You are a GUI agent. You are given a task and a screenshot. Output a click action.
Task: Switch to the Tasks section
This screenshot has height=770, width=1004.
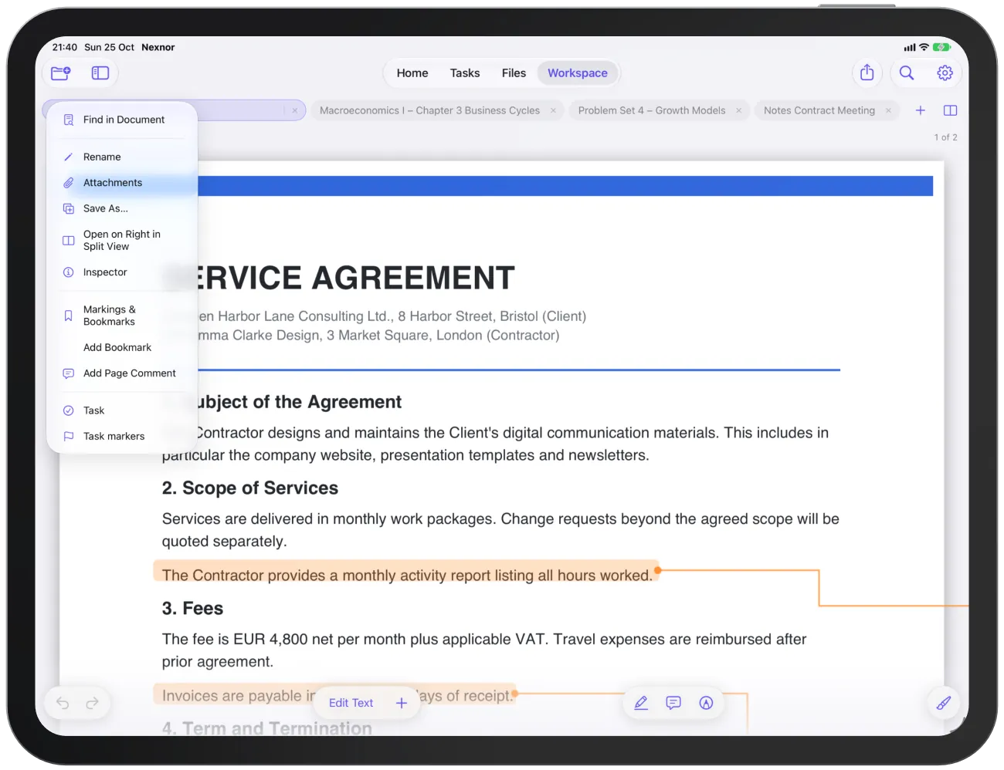[x=465, y=73]
